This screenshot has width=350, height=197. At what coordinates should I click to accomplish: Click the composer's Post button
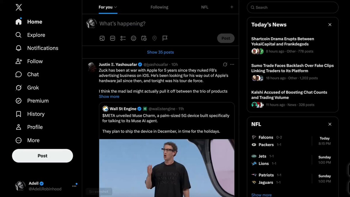226,38
